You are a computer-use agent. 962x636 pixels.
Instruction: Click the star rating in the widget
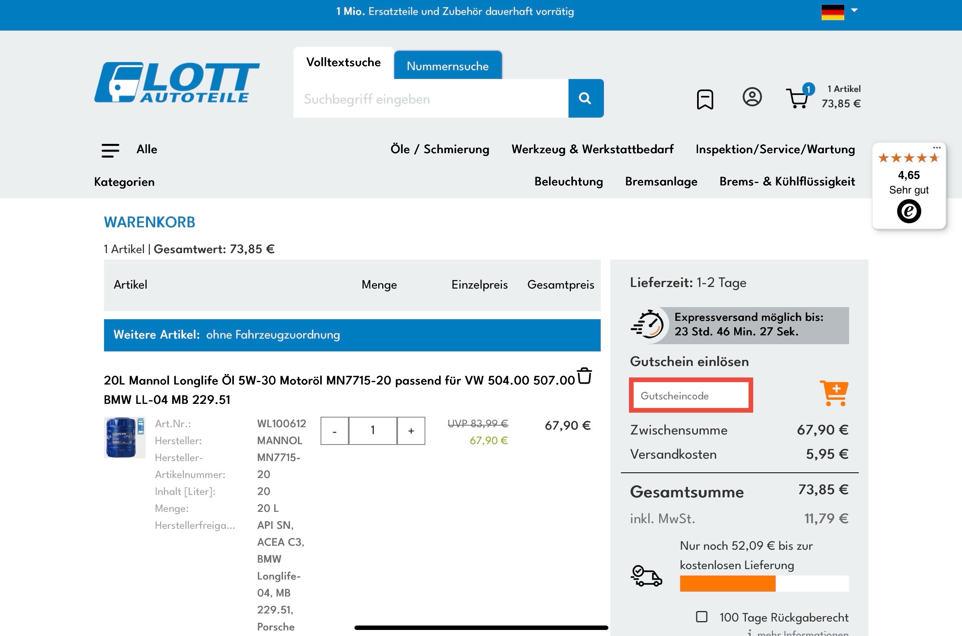908,158
